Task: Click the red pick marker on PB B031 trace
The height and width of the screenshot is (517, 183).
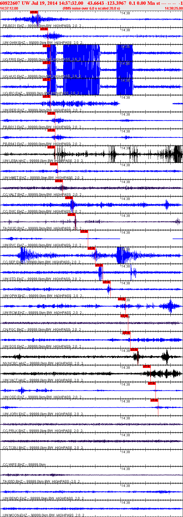Action: (34, 12)
